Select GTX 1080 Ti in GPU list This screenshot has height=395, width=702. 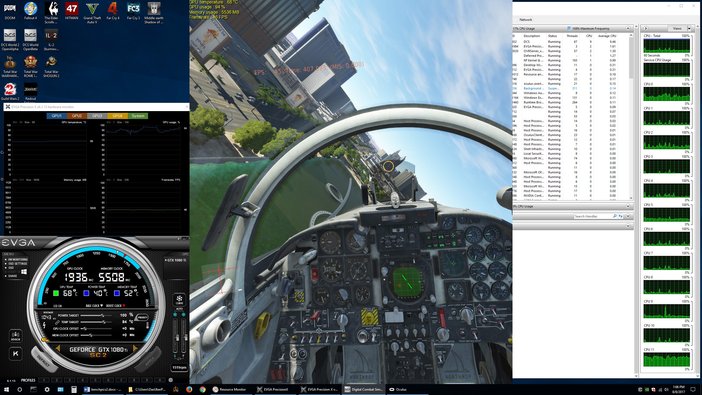click(175, 260)
